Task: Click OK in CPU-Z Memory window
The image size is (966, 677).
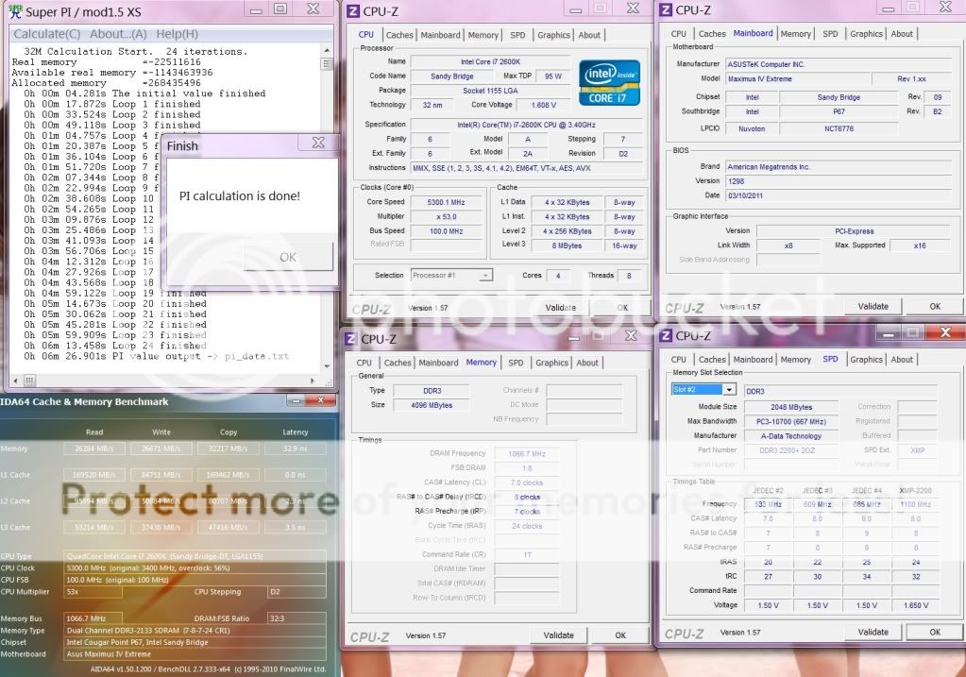Action: pos(620,635)
